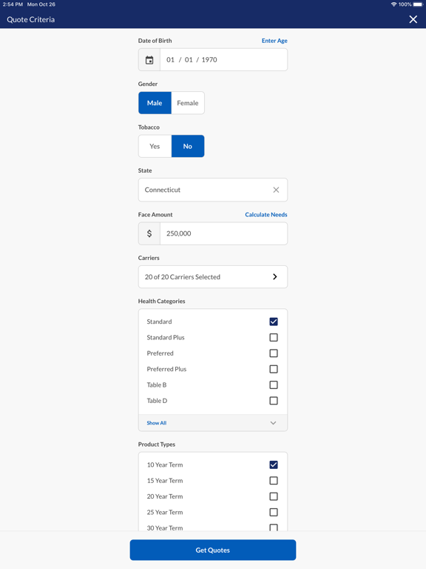Open the State field showing Connecticut

tap(213, 190)
